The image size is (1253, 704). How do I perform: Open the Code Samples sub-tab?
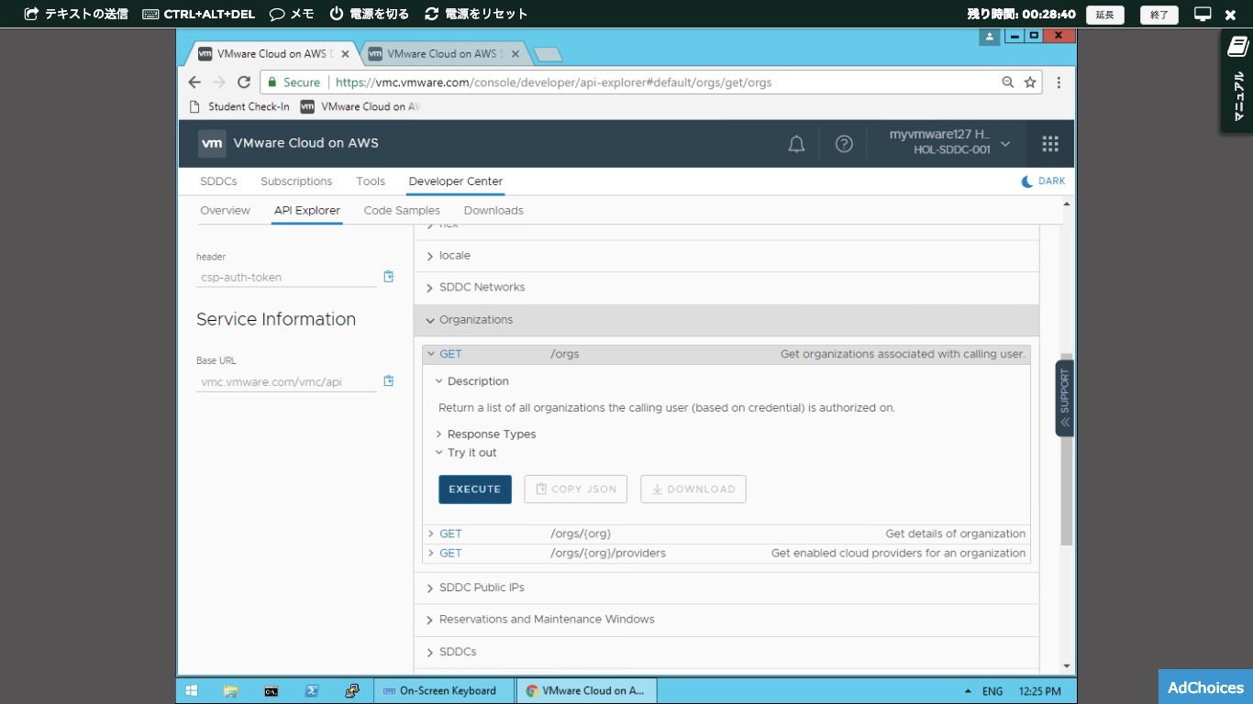point(402,211)
